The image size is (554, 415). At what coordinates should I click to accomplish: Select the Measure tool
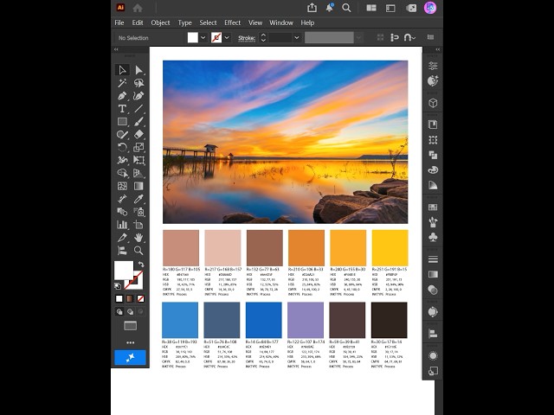(122, 199)
